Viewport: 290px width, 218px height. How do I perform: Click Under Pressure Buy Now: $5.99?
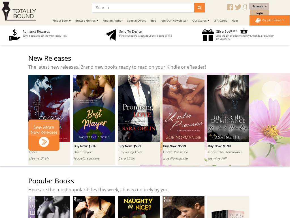[174, 146]
